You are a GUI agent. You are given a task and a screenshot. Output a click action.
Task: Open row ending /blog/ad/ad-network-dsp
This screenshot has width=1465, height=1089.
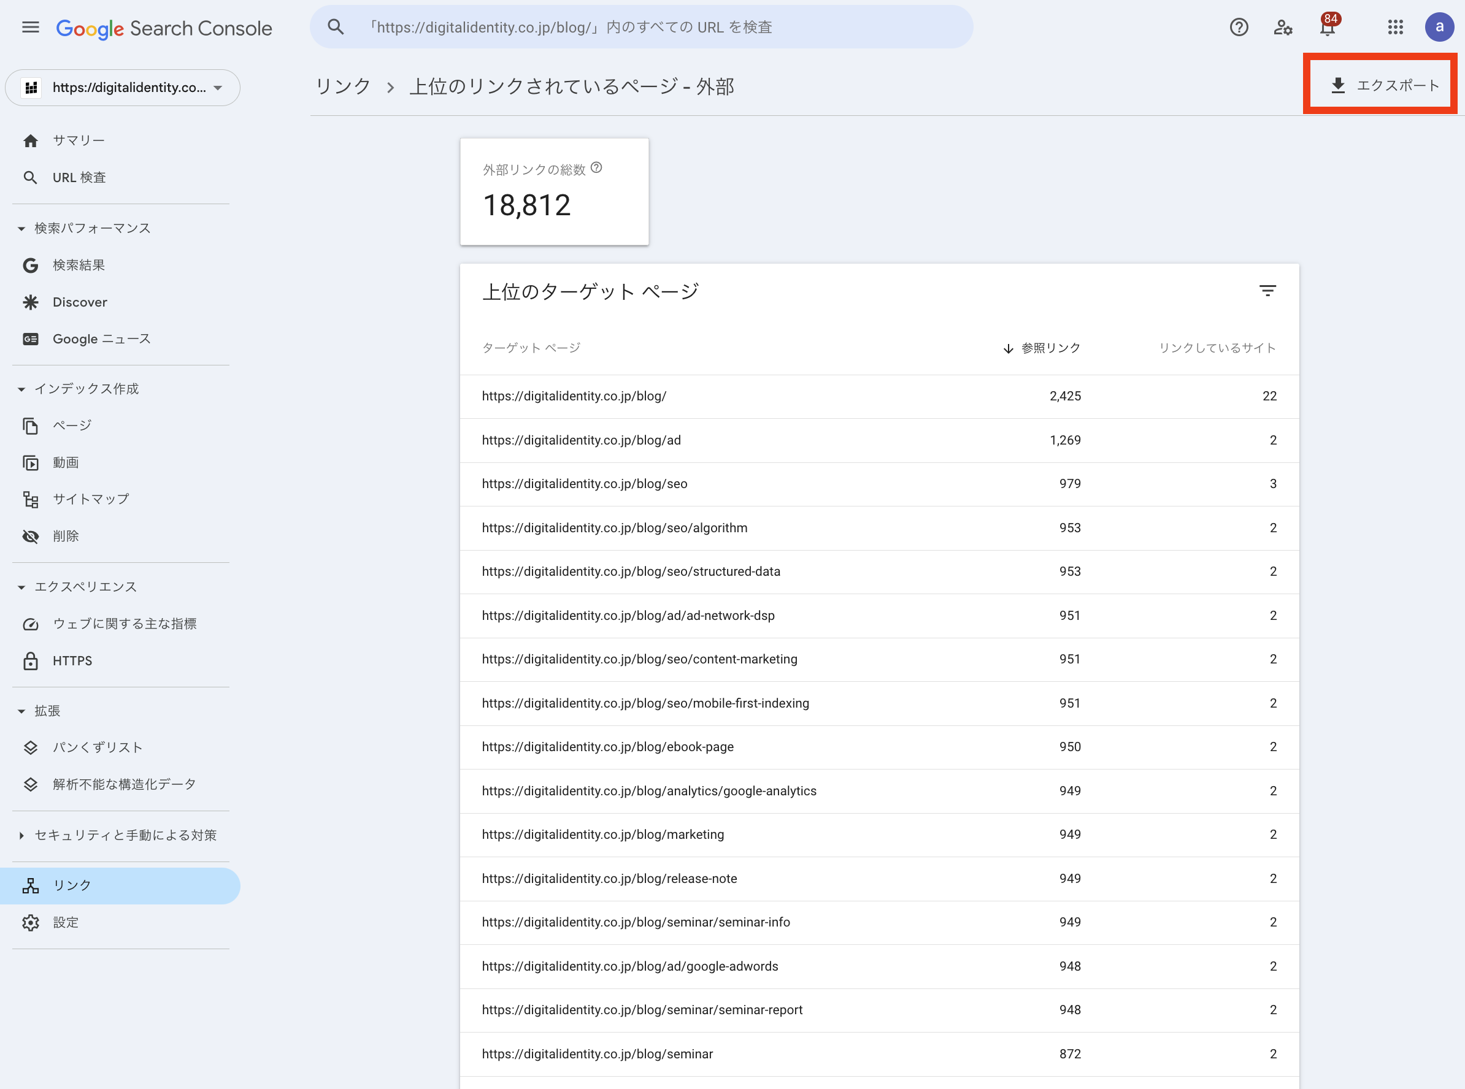(x=879, y=616)
